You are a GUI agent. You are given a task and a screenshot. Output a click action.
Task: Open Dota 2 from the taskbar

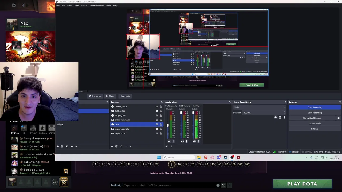pos(238,157)
